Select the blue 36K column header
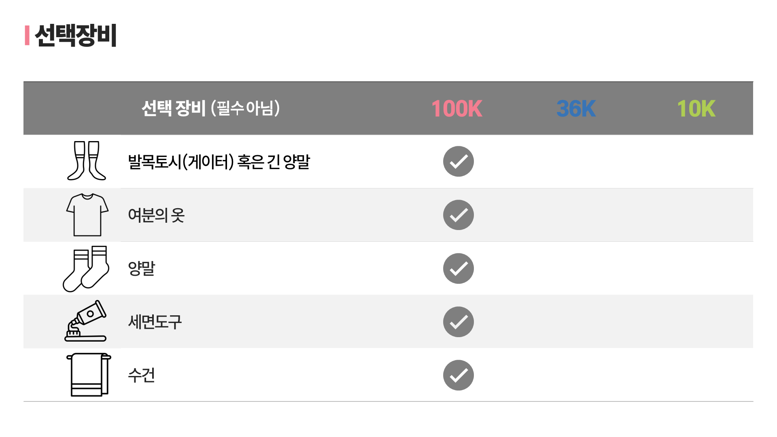Viewport: 777px width, 437px height. (576, 109)
